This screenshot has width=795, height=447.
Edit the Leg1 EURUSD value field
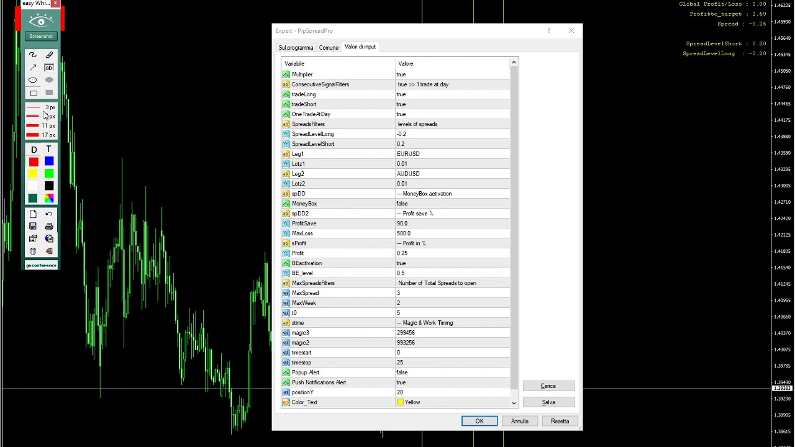pos(452,154)
